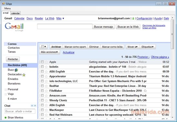This screenshot has width=177, height=122.
Task: Switch to the e-mail tab
Action: point(6,13)
